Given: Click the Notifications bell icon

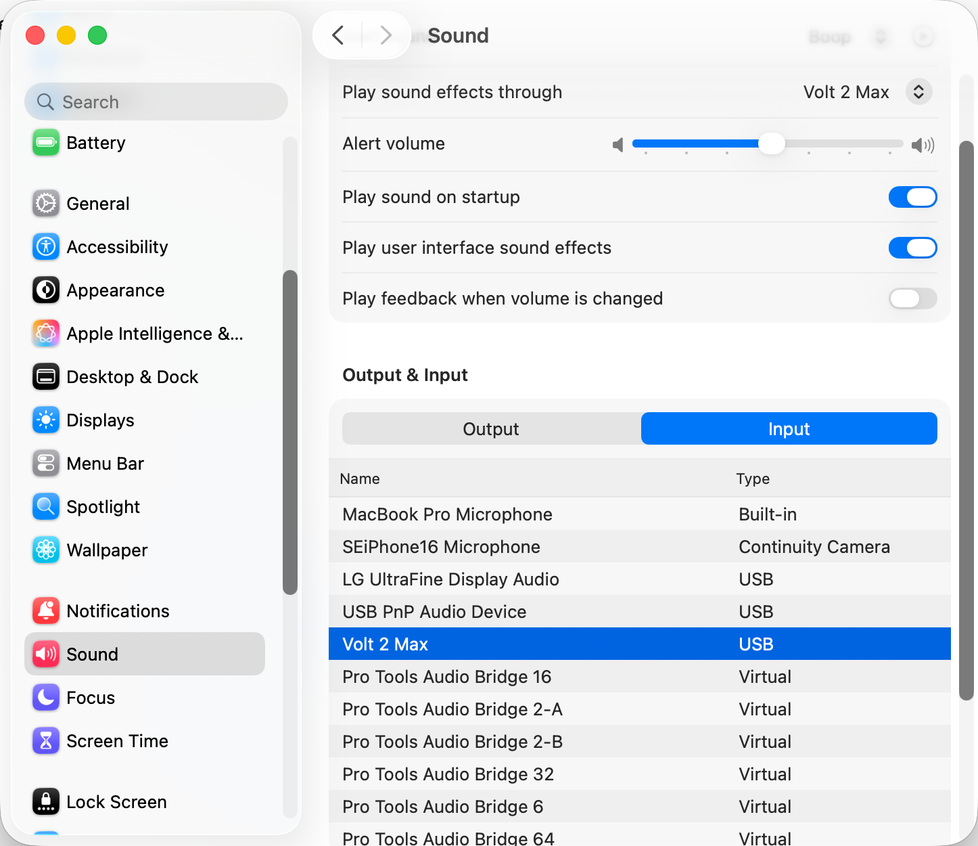Looking at the screenshot, I should 46,611.
